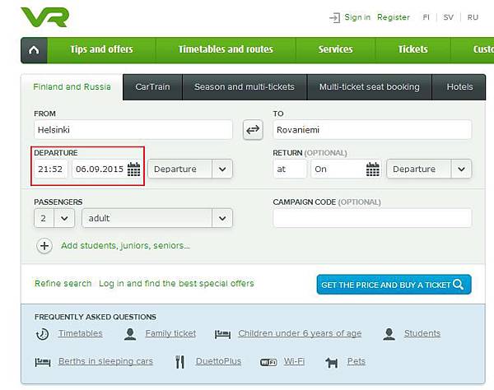The image size is (494, 390).
Task: Open the Family ticket FAQ link
Action: (x=170, y=334)
